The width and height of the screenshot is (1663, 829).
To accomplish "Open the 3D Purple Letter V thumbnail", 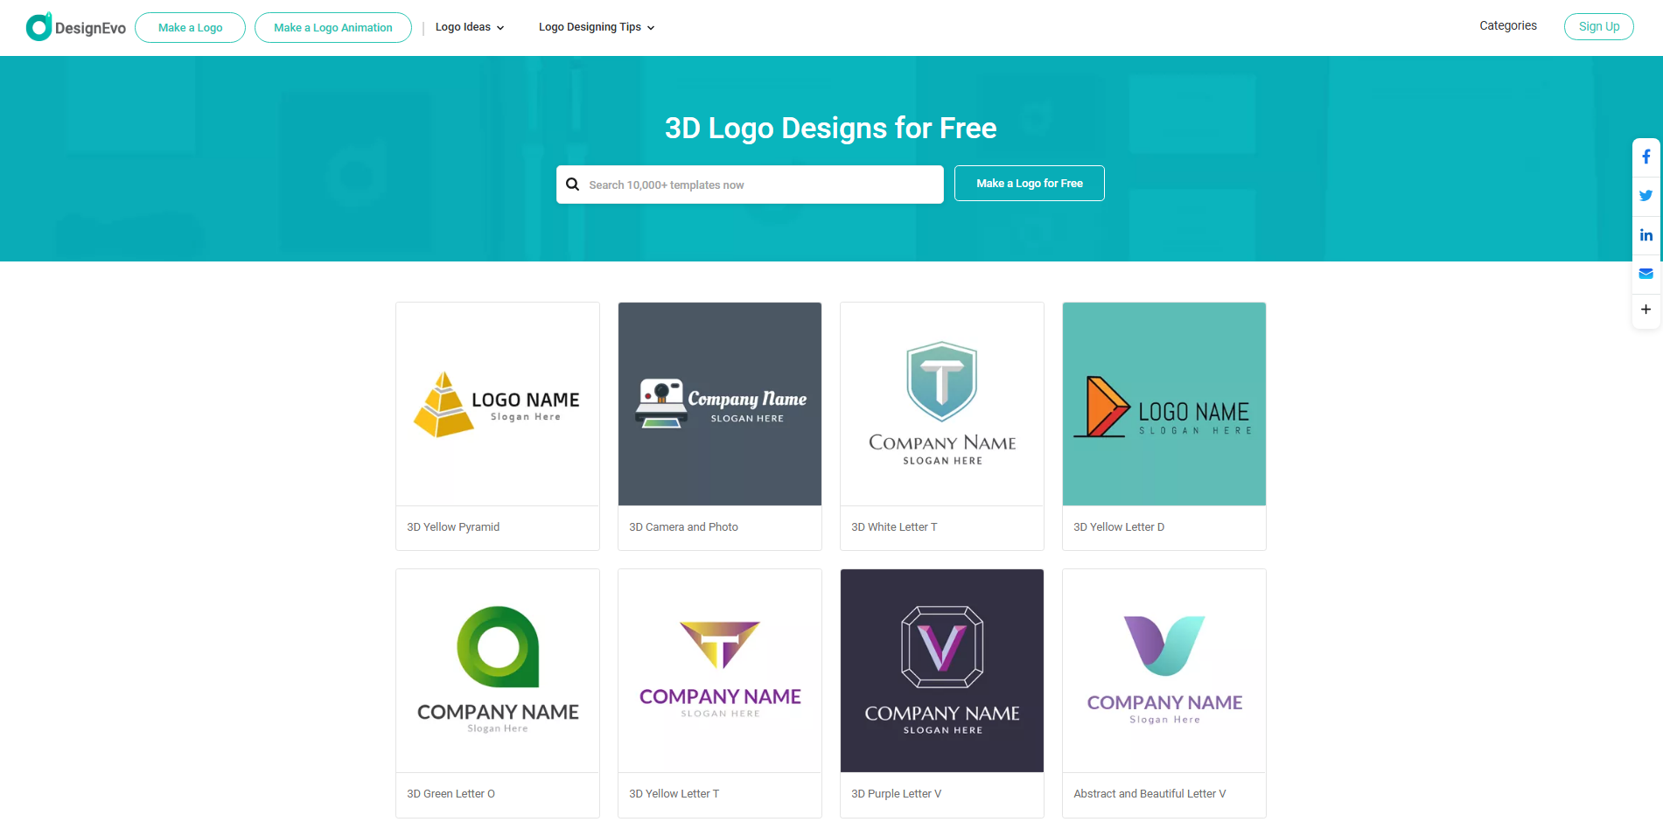I will [942, 671].
